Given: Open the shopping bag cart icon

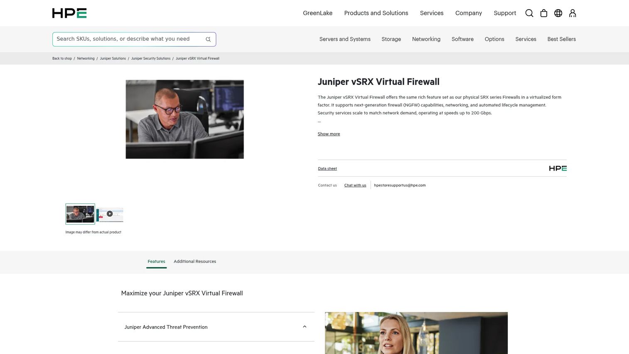Looking at the screenshot, I should (x=544, y=13).
